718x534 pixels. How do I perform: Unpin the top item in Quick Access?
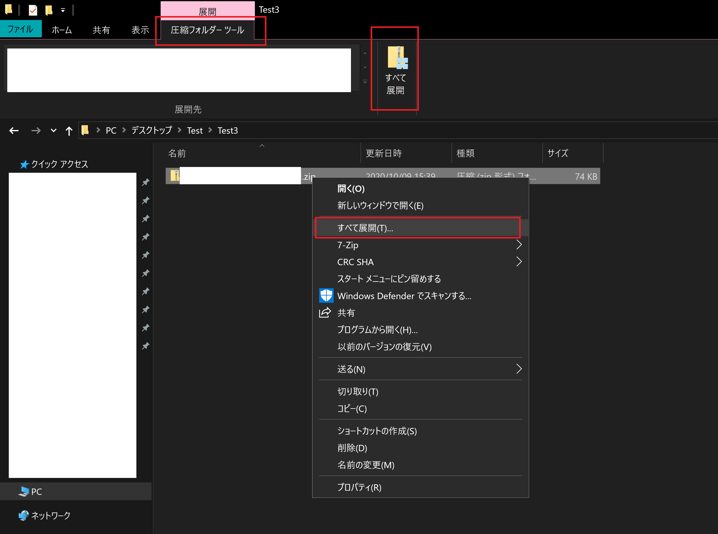coord(145,182)
